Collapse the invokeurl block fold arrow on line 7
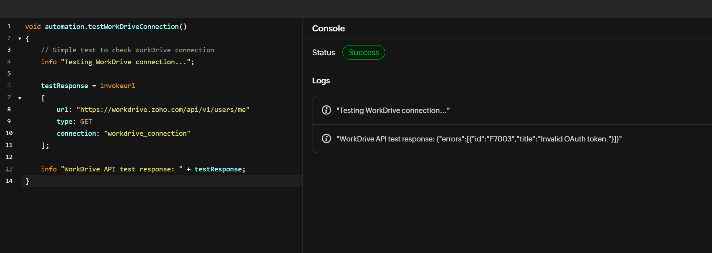This screenshot has width=712, height=253. tap(20, 98)
